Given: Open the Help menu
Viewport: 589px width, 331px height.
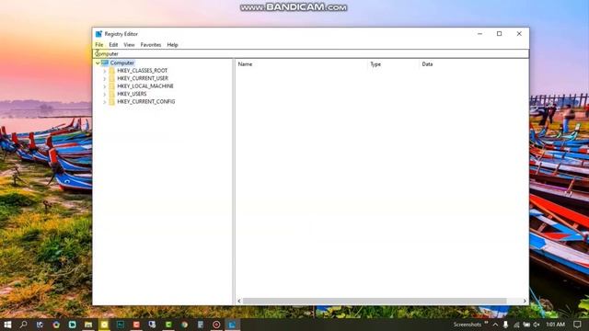Looking at the screenshot, I should click(x=172, y=45).
